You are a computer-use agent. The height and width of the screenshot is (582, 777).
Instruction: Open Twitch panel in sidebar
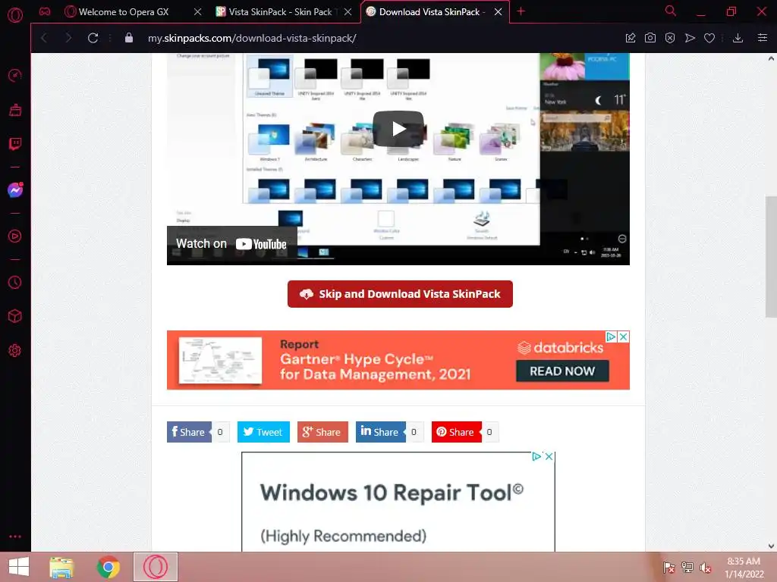(x=15, y=144)
